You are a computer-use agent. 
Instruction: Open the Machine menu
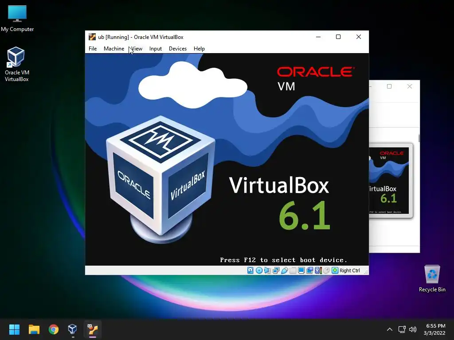click(114, 49)
